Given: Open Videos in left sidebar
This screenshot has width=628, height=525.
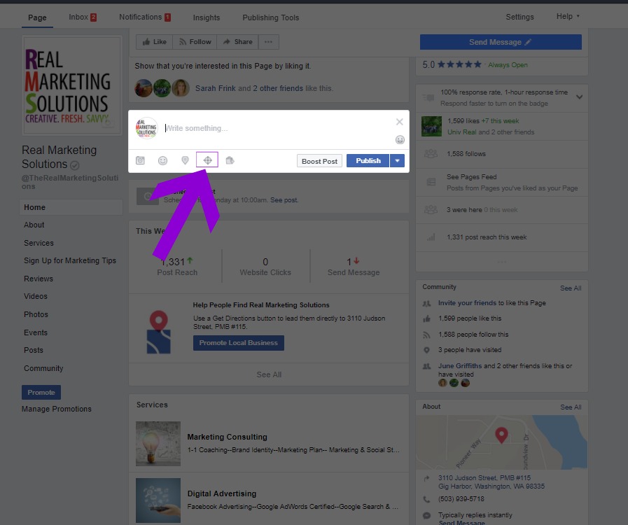Looking at the screenshot, I should [36, 296].
